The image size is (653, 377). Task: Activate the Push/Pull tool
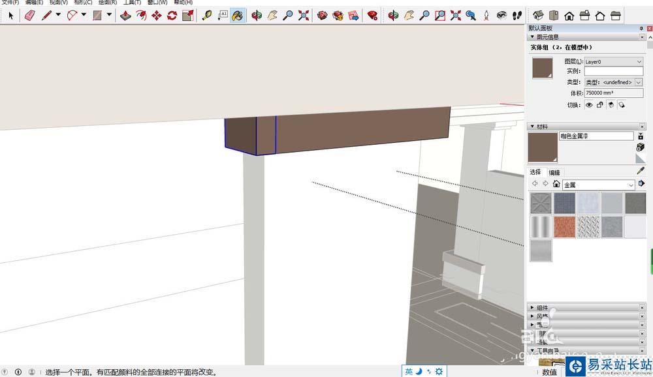pos(125,16)
